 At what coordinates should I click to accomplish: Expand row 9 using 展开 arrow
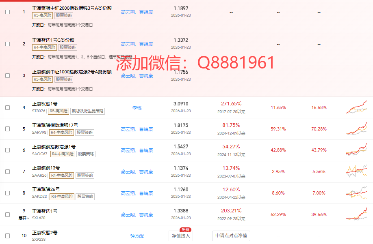[x=24, y=218]
